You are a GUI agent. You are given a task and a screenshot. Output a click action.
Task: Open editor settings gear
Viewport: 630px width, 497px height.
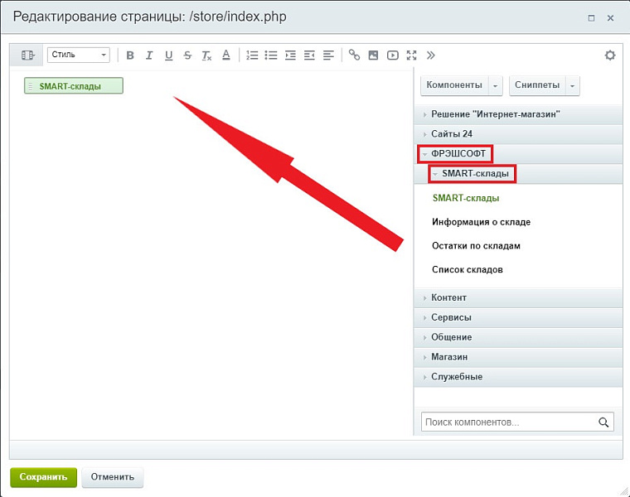tap(610, 55)
